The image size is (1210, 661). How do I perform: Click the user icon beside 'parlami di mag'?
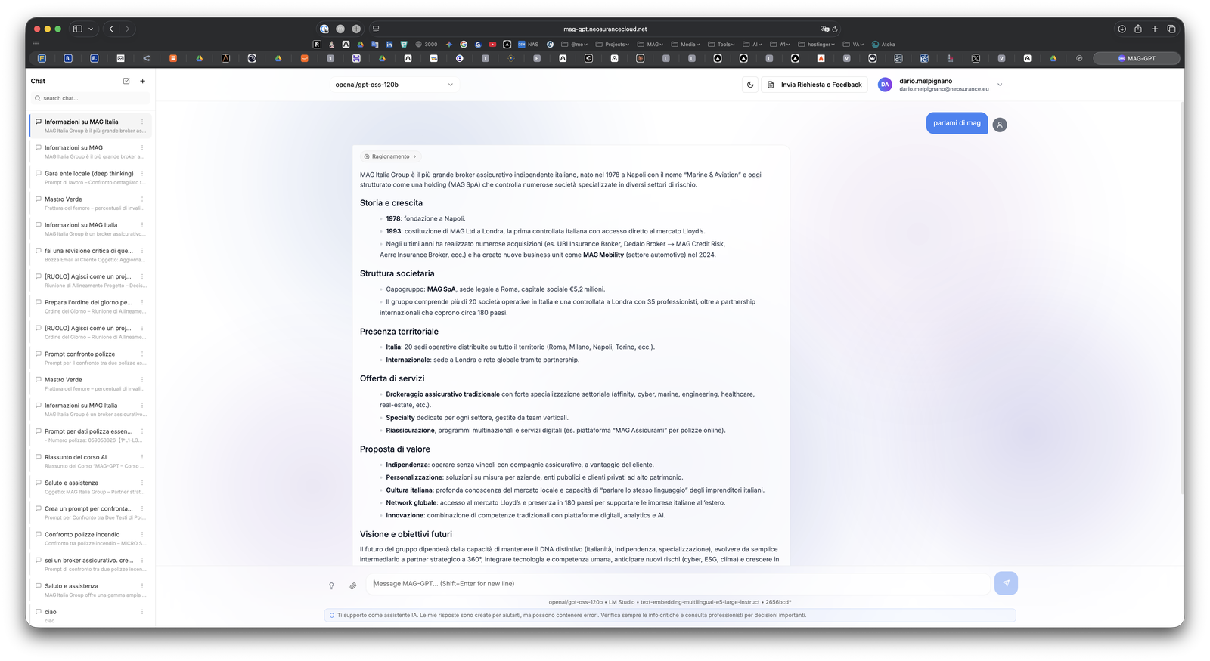click(1000, 125)
